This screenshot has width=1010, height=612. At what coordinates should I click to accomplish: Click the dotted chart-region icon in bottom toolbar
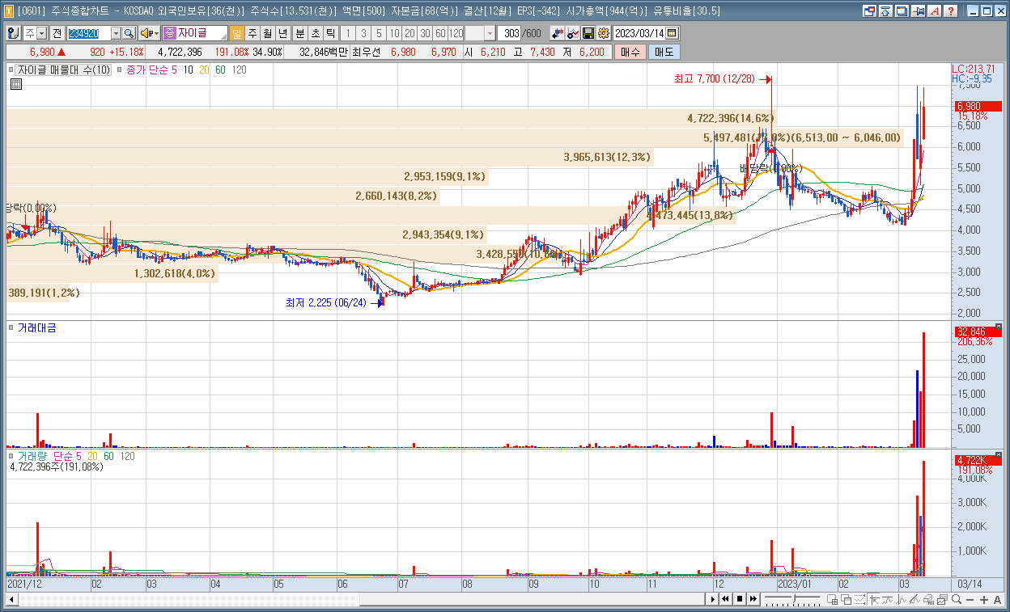[859, 599]
